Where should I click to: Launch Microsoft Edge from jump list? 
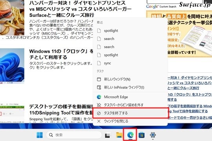click(x=130, y=97)
